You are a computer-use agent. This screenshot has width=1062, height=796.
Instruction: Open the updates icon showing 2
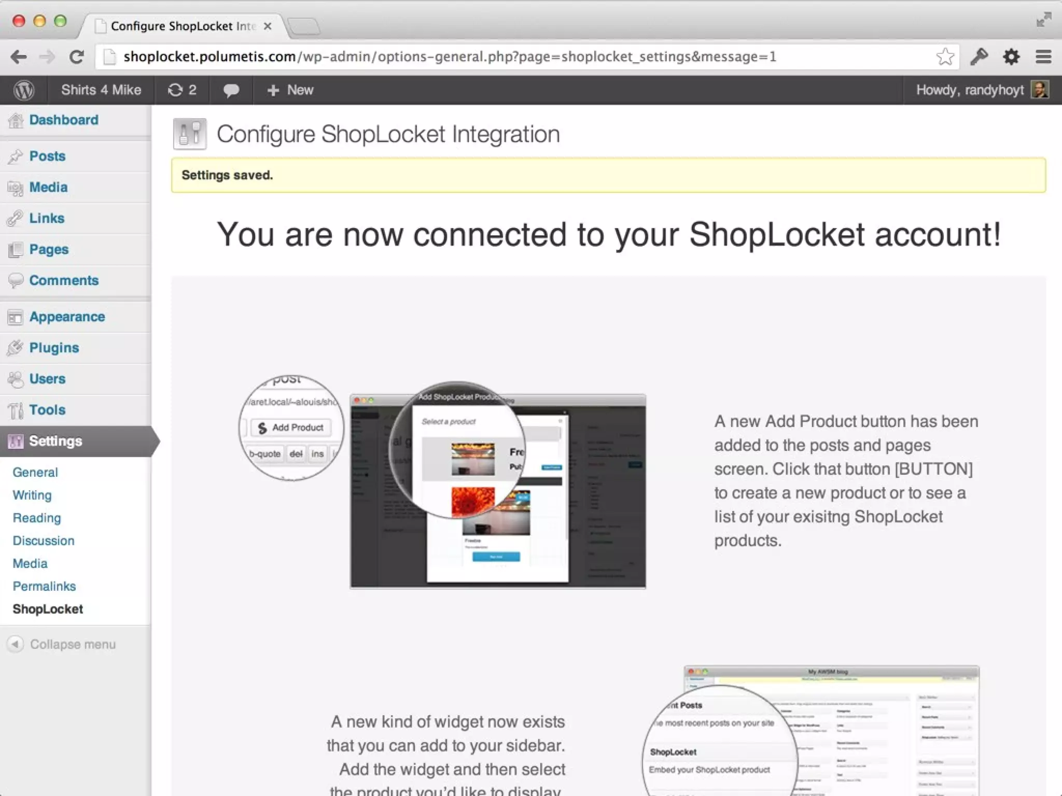point(182,90)
